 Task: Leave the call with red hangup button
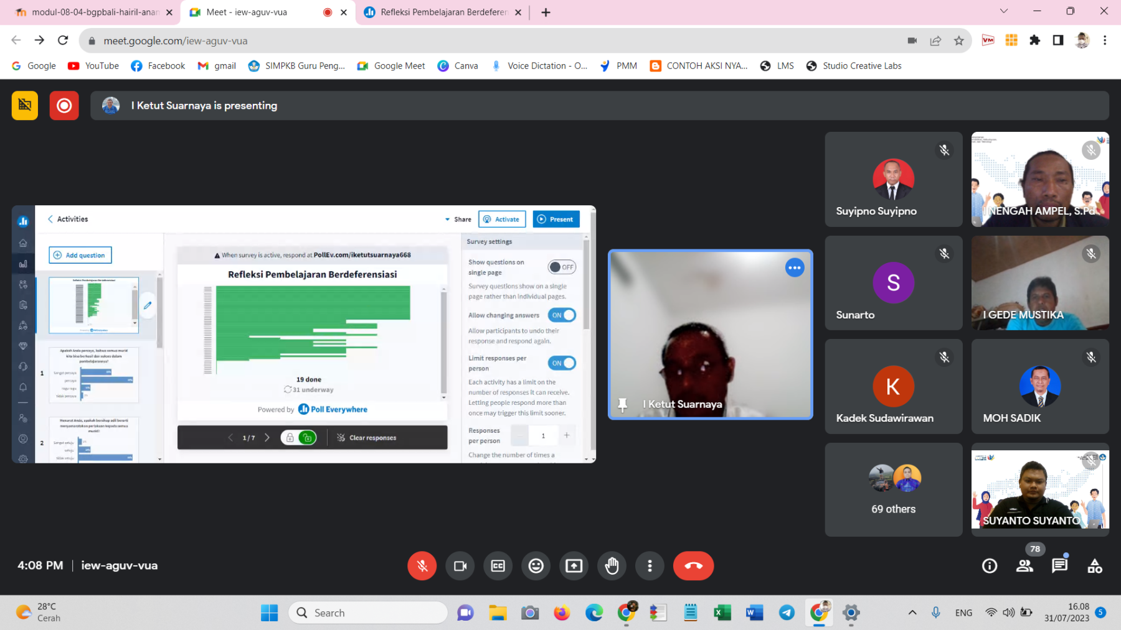[x=693, y=566]
